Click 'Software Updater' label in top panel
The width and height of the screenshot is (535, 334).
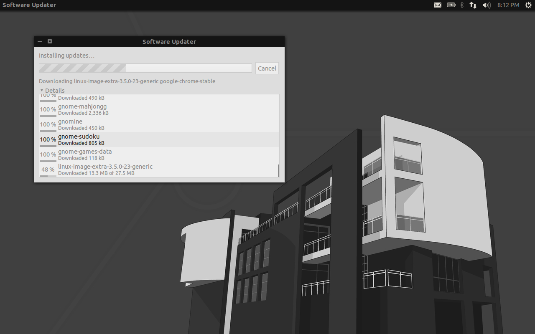[x=29, y=5]
